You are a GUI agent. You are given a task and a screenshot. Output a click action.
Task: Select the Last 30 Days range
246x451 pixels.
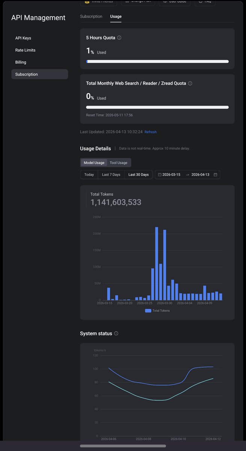coord(139,175)
